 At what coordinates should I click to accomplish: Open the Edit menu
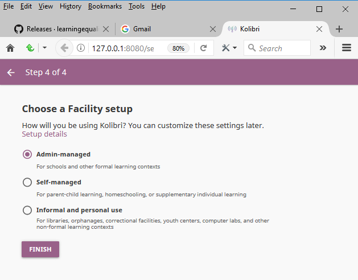point(26,6)
